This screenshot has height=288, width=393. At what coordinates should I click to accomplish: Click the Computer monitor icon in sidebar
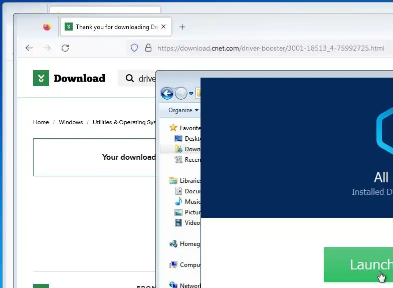(173, 264)
